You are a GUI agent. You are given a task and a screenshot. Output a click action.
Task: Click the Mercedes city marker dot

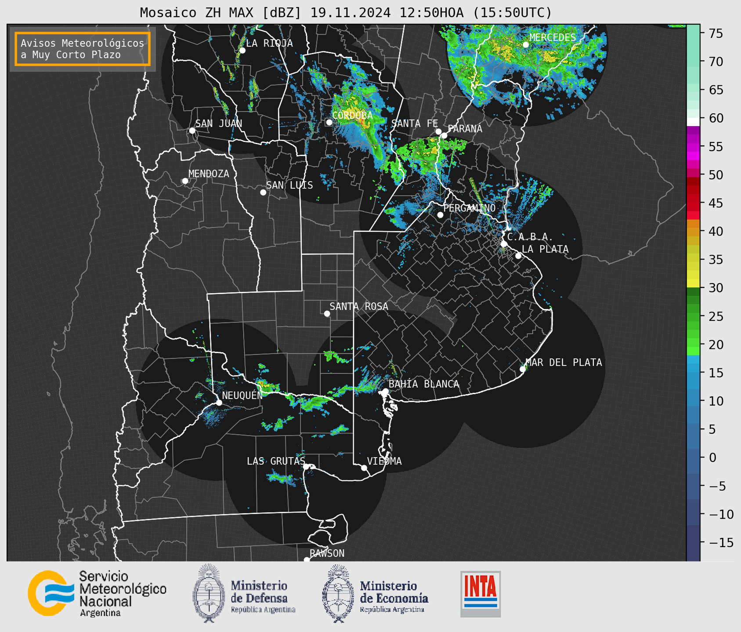(526, 45)
